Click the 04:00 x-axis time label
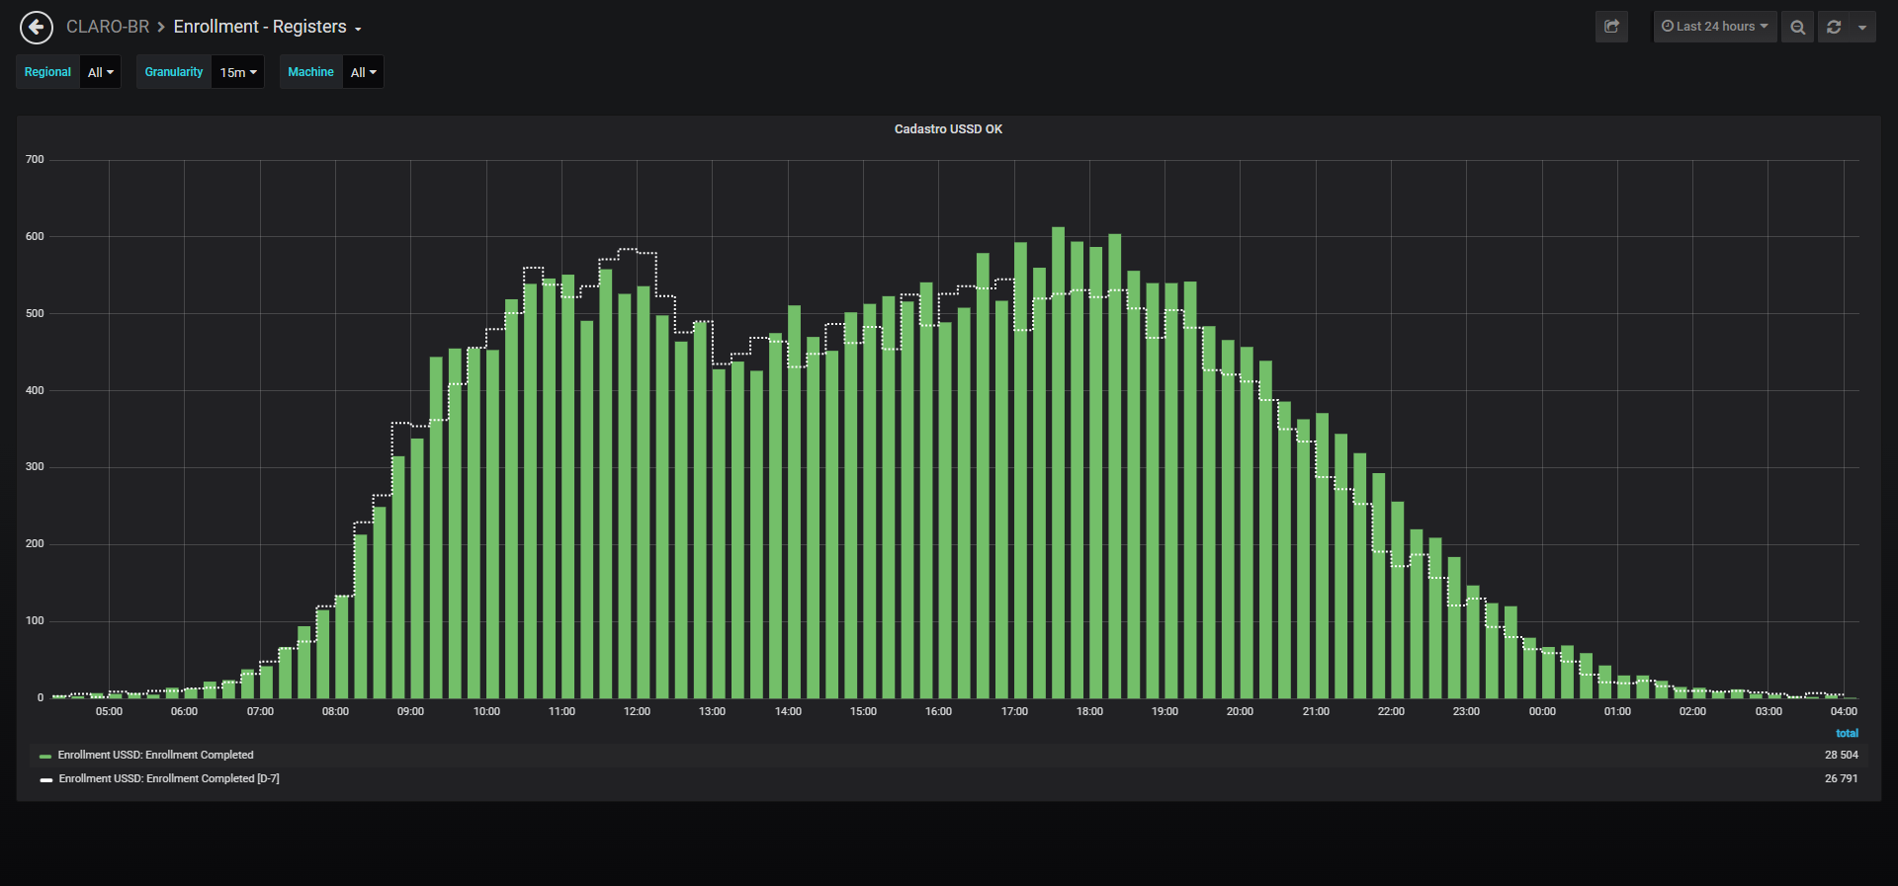The image size is (1898, 886). coord(1844,711)
